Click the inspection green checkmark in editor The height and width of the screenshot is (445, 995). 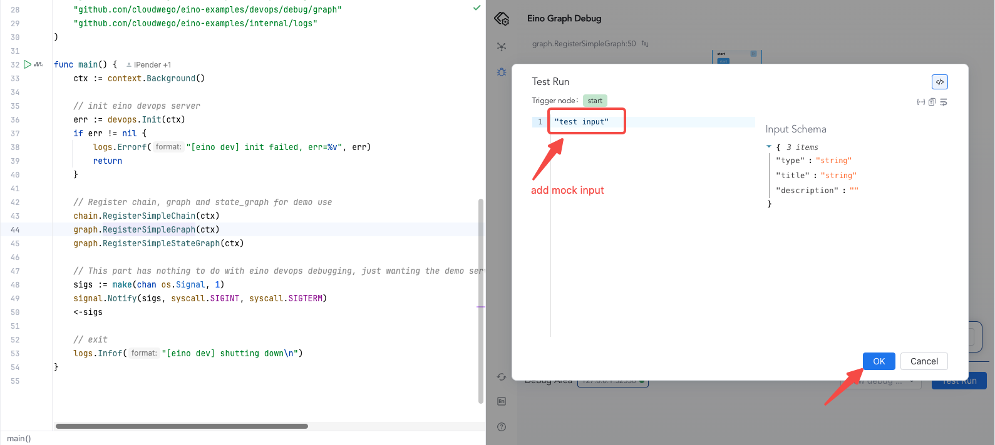(x=477, y=8)
